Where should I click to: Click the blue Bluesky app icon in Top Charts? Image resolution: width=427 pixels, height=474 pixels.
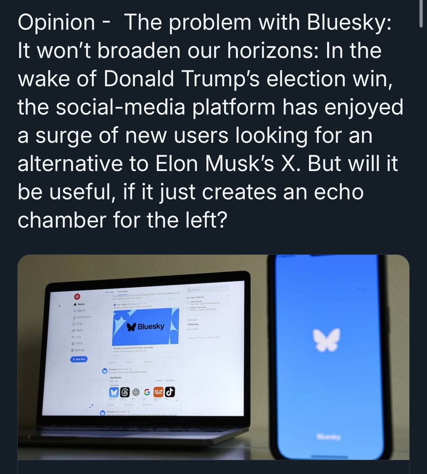[x=114, y=392]
